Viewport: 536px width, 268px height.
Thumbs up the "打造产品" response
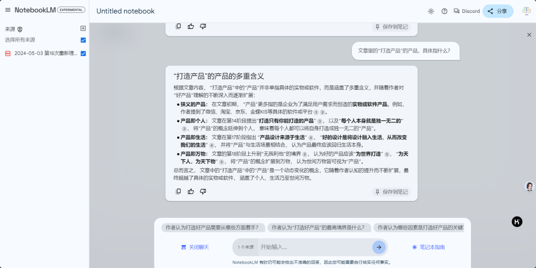click(191, 192)
